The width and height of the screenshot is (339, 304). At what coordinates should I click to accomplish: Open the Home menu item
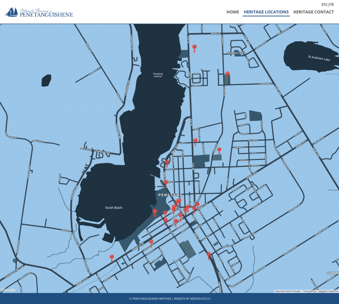[x=232, y=12]
